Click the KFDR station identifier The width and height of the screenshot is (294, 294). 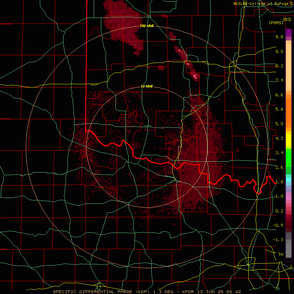pyautogui.click(x=189, y=292)
